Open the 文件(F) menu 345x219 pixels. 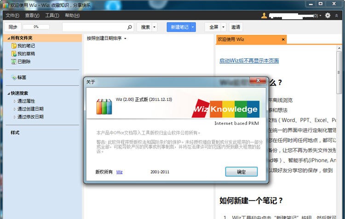pyautogui.click(x=12, y=15)
